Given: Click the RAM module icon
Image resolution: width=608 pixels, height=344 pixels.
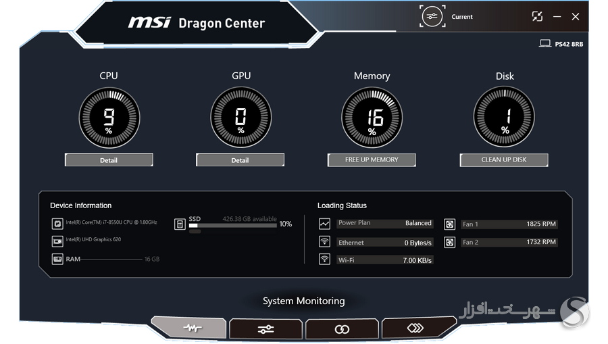Looking at the screenshot, I should [57, 259].
